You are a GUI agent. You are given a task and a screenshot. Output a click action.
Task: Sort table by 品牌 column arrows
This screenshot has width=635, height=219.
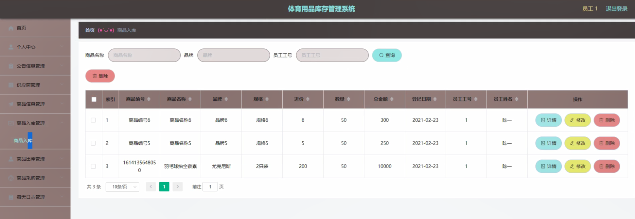click(x=226, y=99)
